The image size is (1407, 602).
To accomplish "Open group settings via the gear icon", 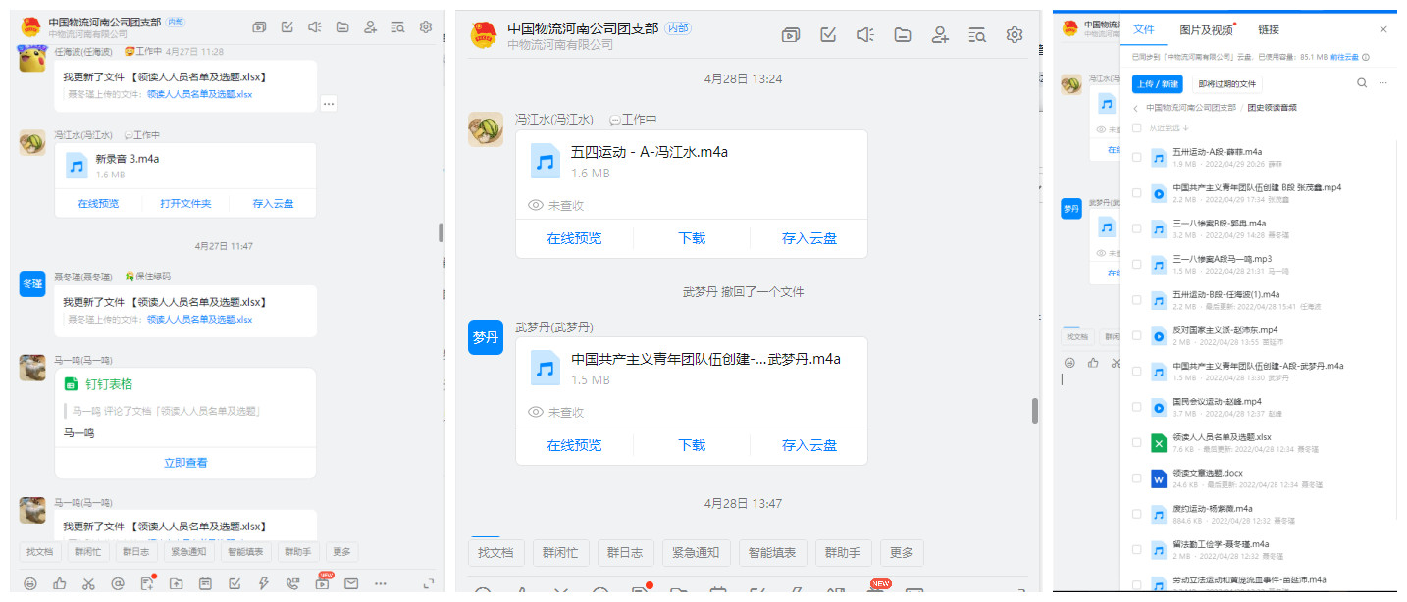I will pos(1015,33).
